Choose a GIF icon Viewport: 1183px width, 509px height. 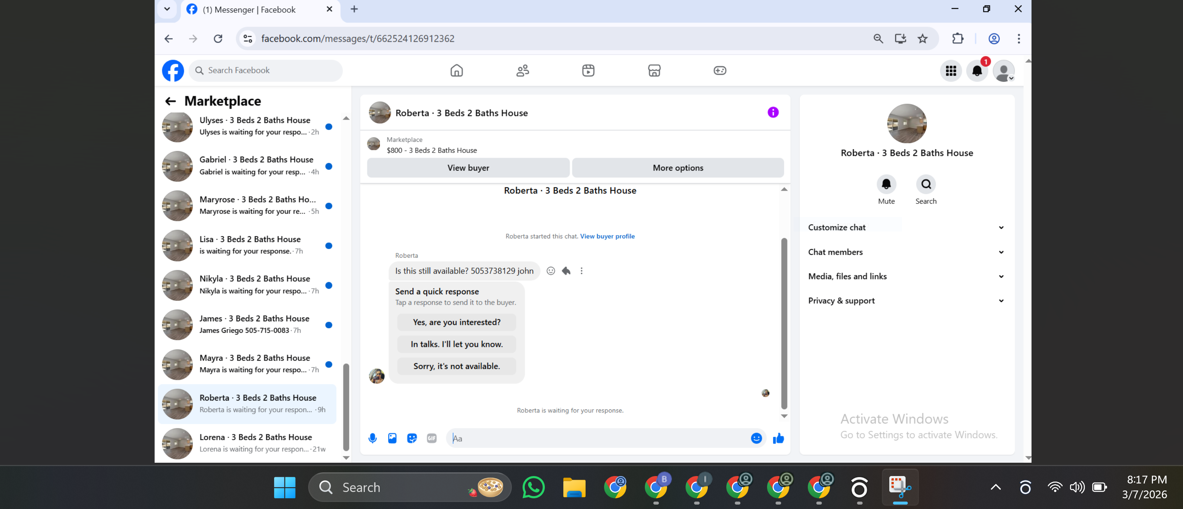(x=432, y=438)
